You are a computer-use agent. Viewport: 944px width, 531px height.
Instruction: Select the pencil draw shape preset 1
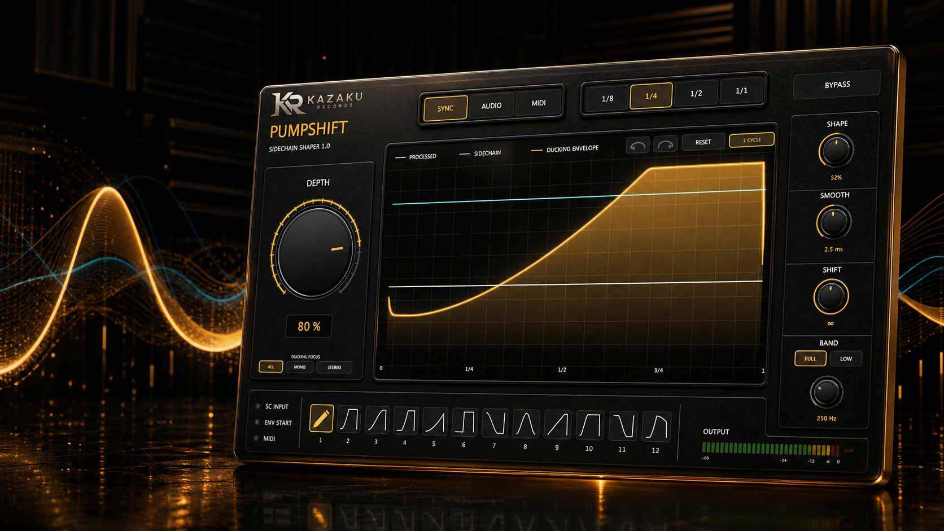point(321,419)
